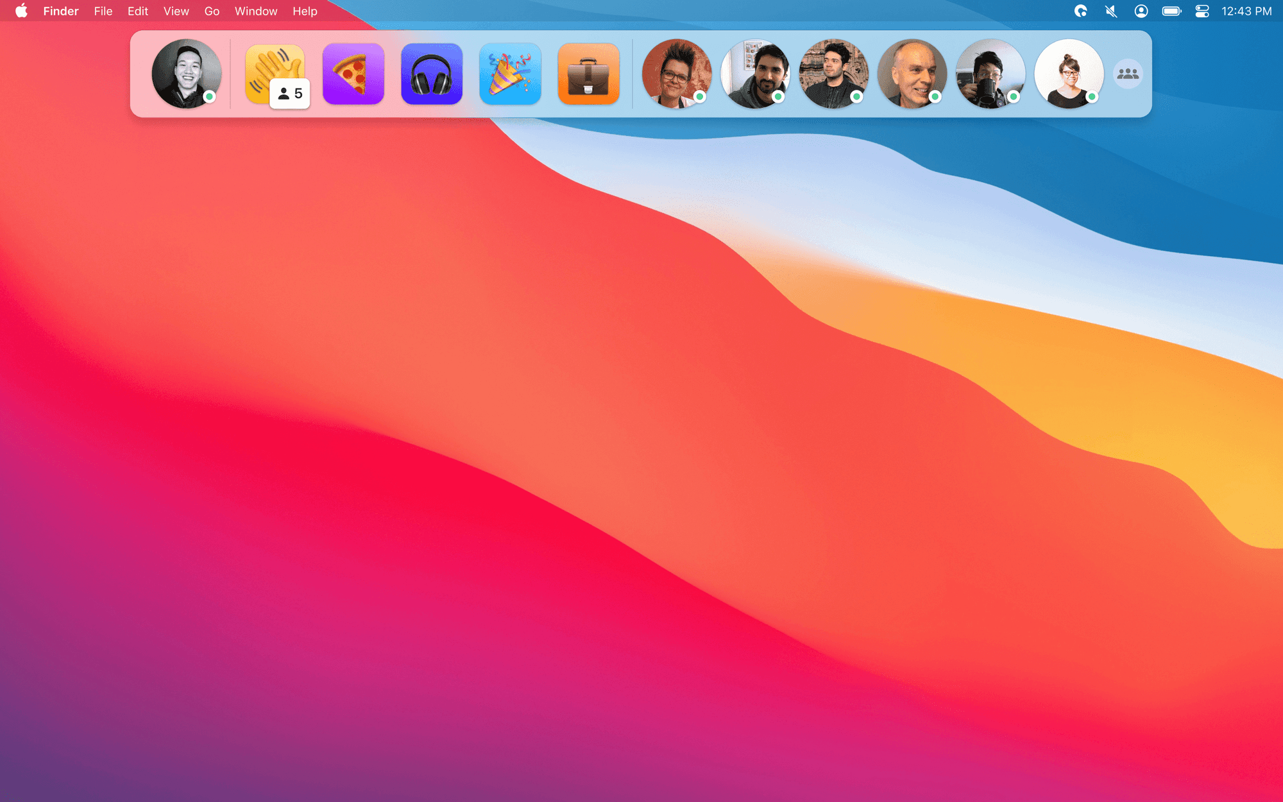The image size is (1283, 802).
Task: Open the Remotion-style menu bar app icon
Action: click(1081, 11)
